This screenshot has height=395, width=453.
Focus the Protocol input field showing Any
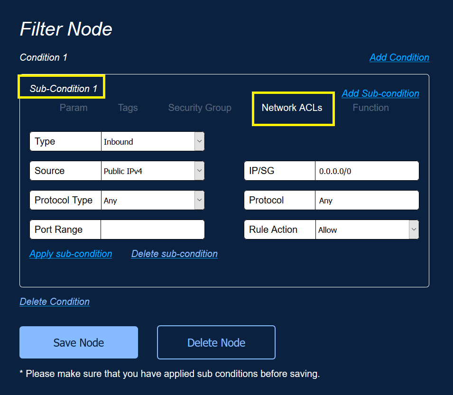(367, 200)
